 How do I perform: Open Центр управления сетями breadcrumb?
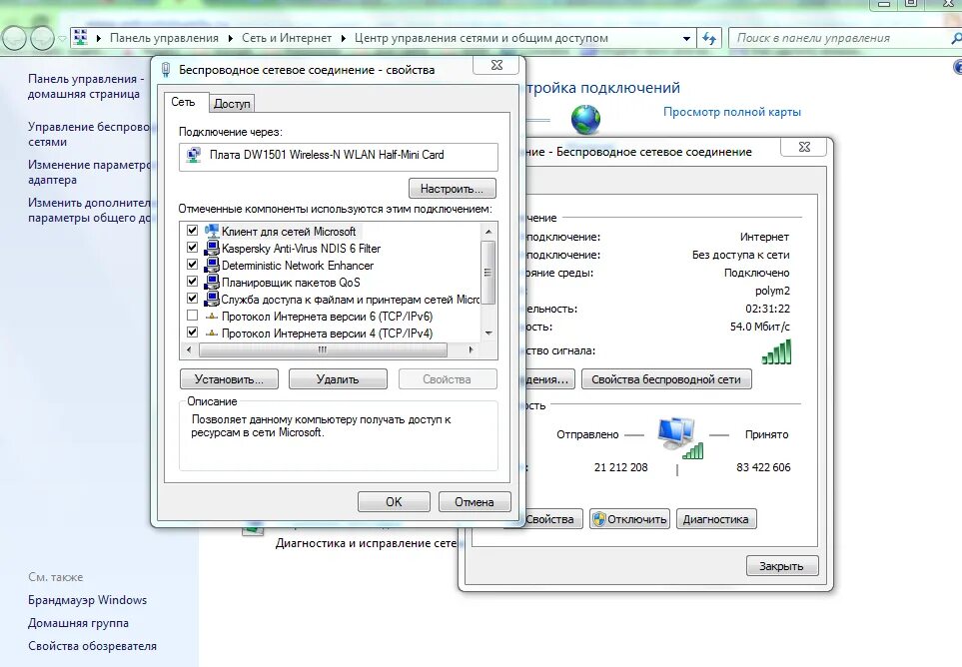pyautogui.click(x=481, y=38)
